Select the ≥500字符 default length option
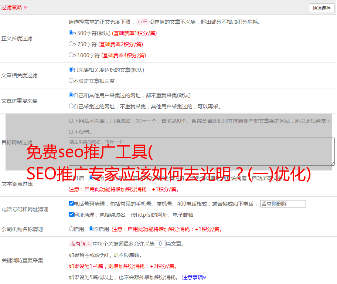This screenshot has width=337, height=284. tap(71, 33)
